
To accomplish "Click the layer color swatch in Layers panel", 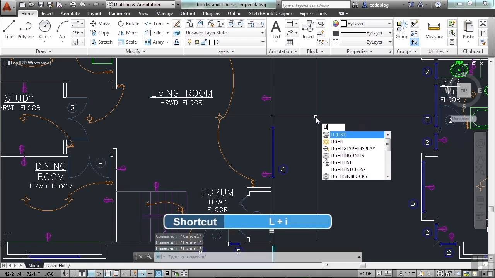I will (x=212, y=42).
